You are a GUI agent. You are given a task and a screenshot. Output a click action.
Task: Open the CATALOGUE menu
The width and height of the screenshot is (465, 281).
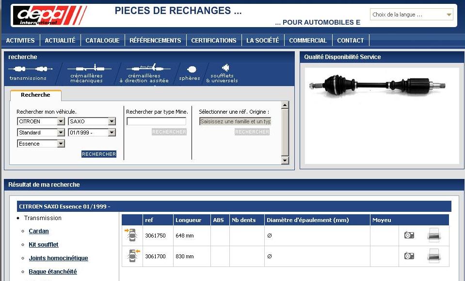102,41
